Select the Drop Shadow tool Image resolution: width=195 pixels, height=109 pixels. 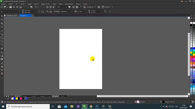point(2,56)
